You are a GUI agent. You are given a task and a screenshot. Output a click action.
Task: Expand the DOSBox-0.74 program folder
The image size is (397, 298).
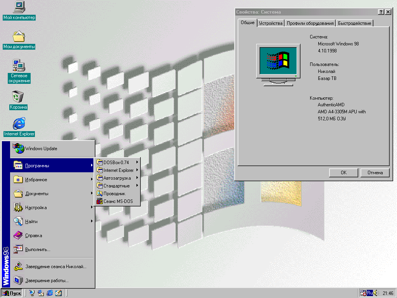(x=117, y=163)
